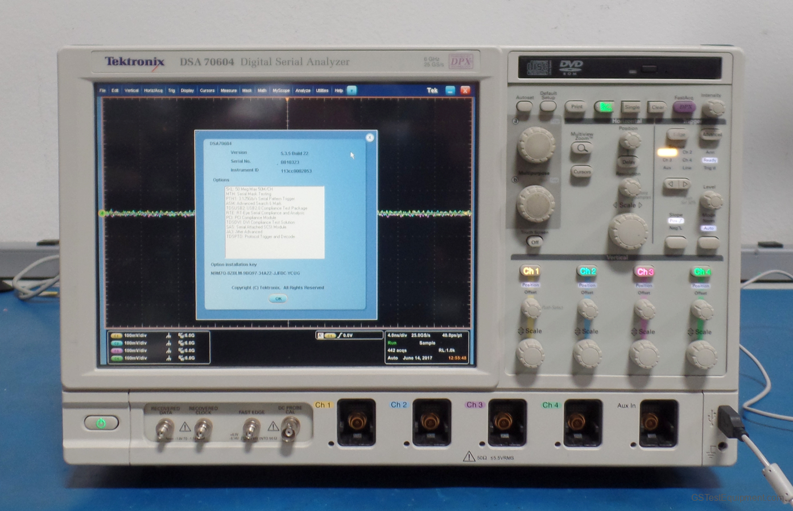Open the Utilities menu
The width and height of the screenshot is (793, 511).
click(x=321, y=90)
